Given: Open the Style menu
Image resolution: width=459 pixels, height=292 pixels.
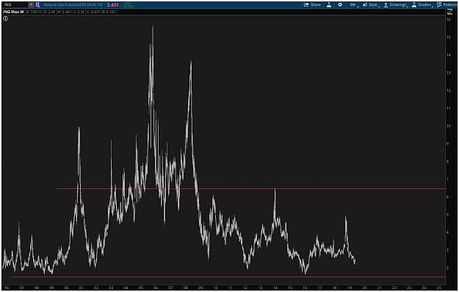Looking at the screenshot, I should pyautogui.click(x=371, y=4).
